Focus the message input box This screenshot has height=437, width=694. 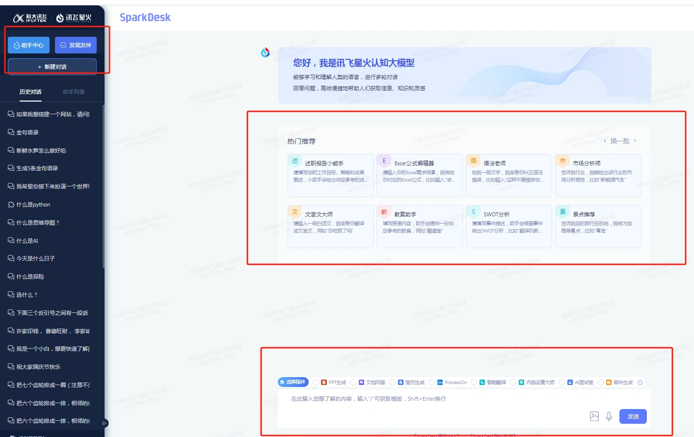point(464,409)
